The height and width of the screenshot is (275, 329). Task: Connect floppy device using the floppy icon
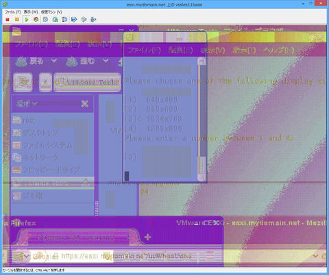tap(74, 20)
